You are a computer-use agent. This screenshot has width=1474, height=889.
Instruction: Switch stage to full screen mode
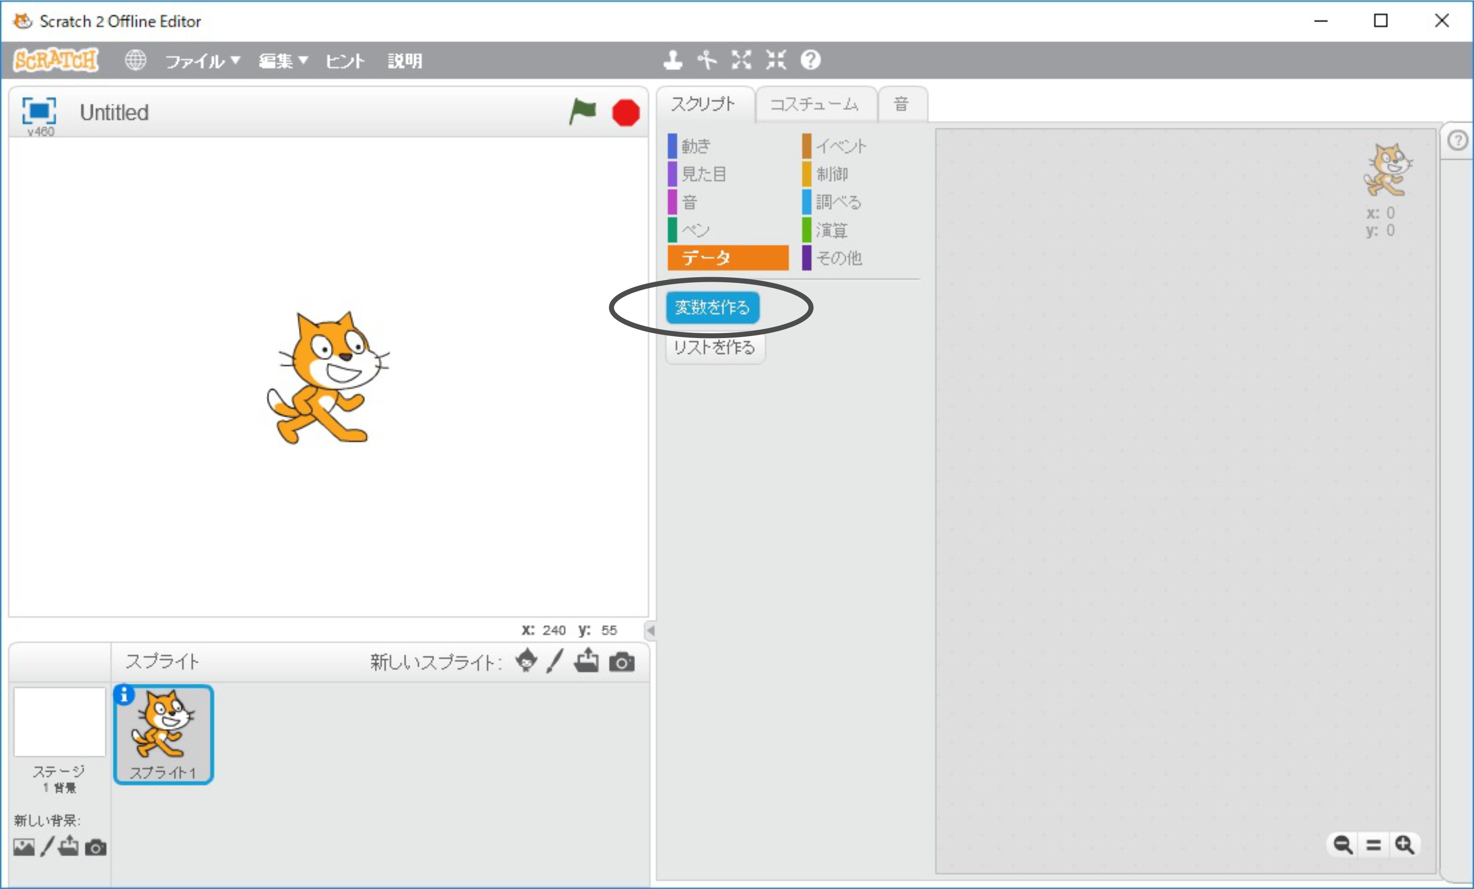click(x=39, y=111)
